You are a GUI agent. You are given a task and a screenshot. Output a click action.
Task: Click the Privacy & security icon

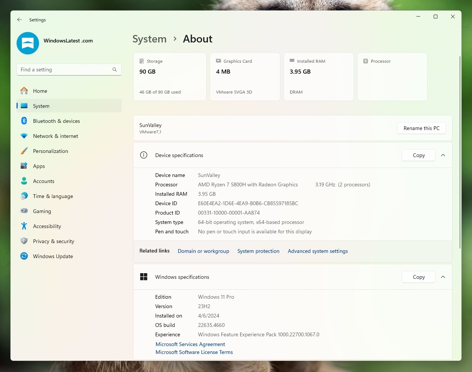pyautogui.click(x=24, y=241)
